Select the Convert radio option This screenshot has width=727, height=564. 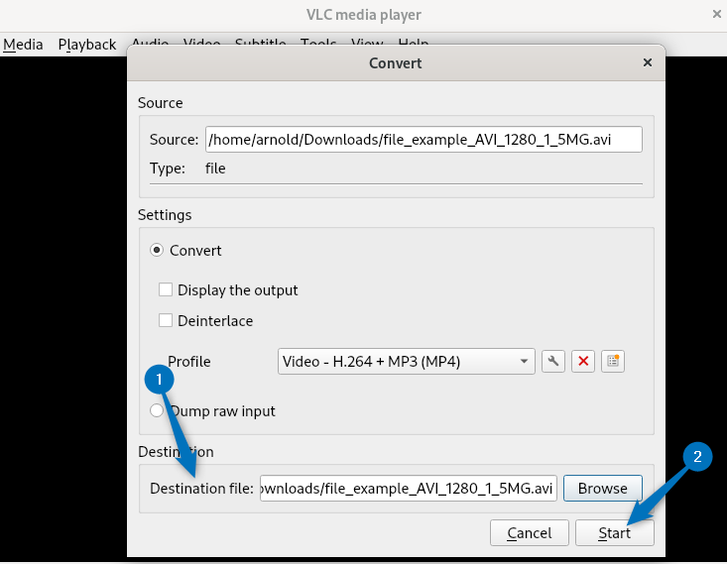pyautogui.click(x=157, y=251)
